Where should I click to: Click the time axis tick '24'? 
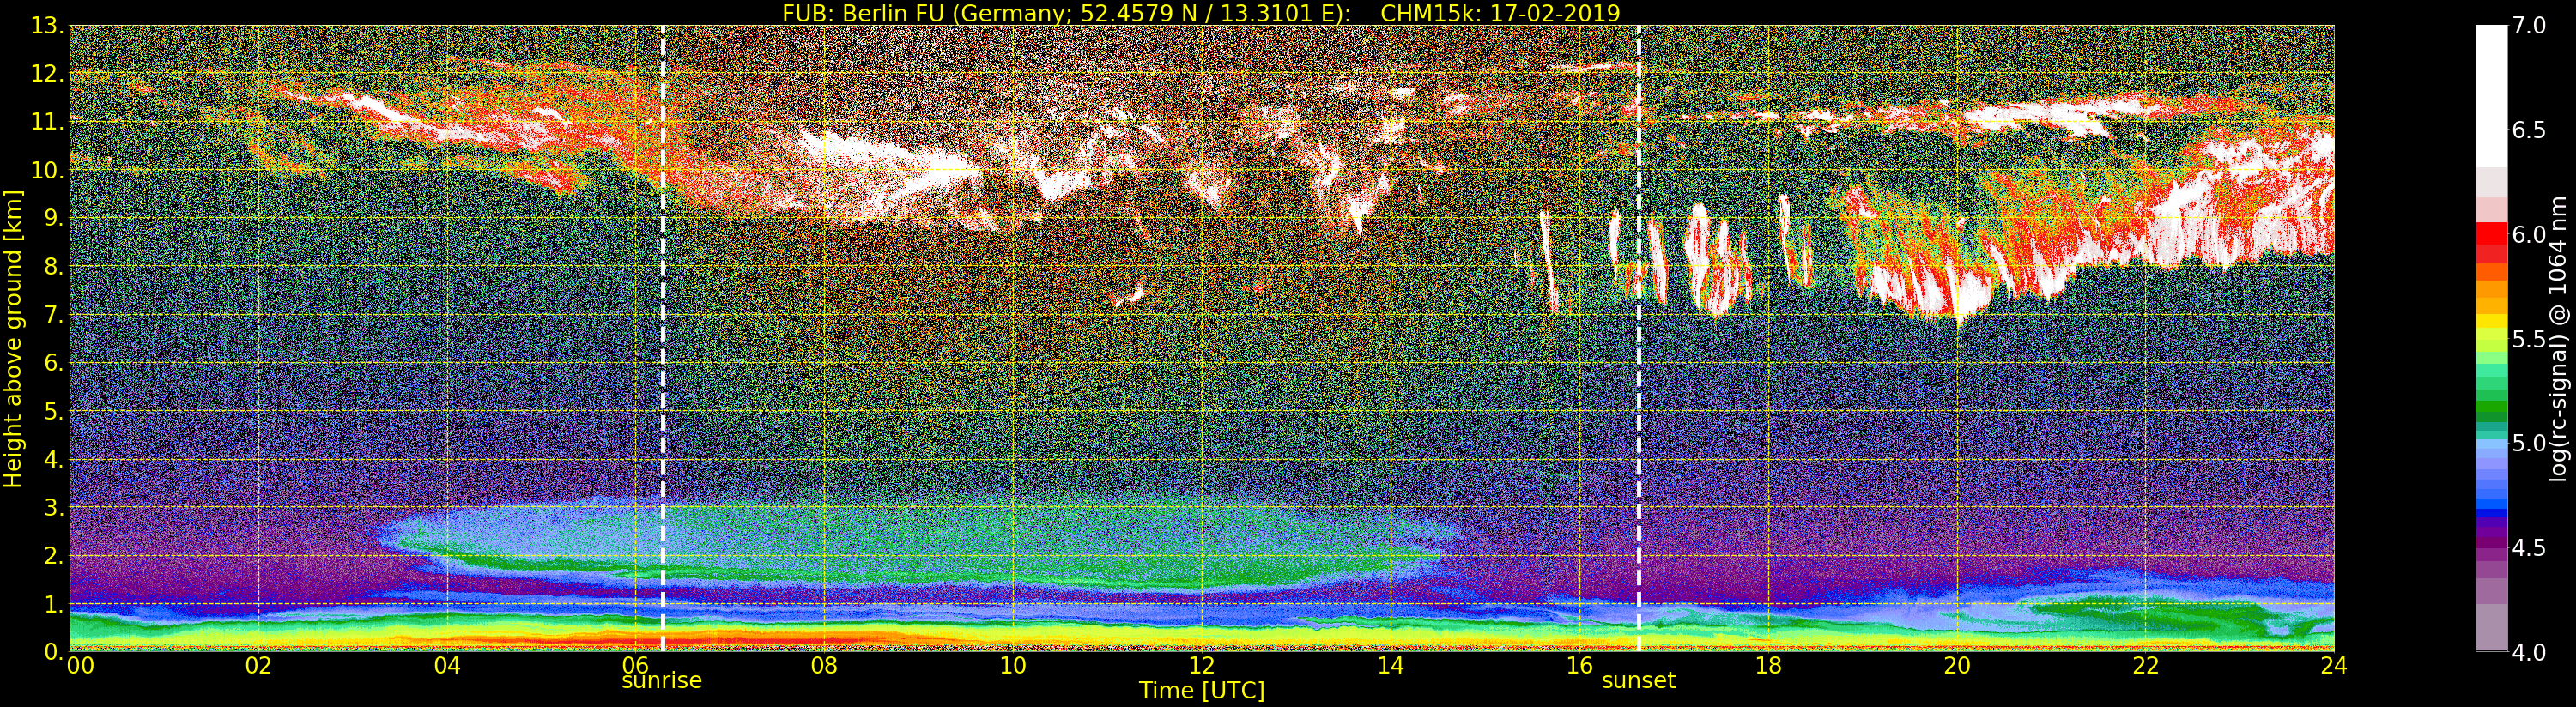click(x=2334, y=665)
